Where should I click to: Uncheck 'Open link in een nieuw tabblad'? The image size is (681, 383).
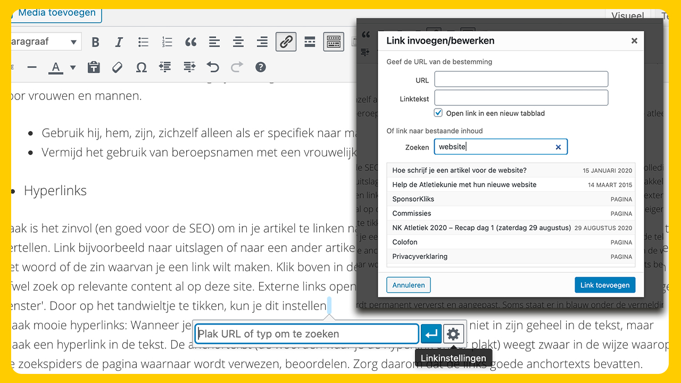point(438,113)
